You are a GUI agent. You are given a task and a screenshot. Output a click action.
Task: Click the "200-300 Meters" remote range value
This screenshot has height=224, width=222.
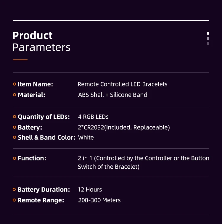click(x=99, y=200)
